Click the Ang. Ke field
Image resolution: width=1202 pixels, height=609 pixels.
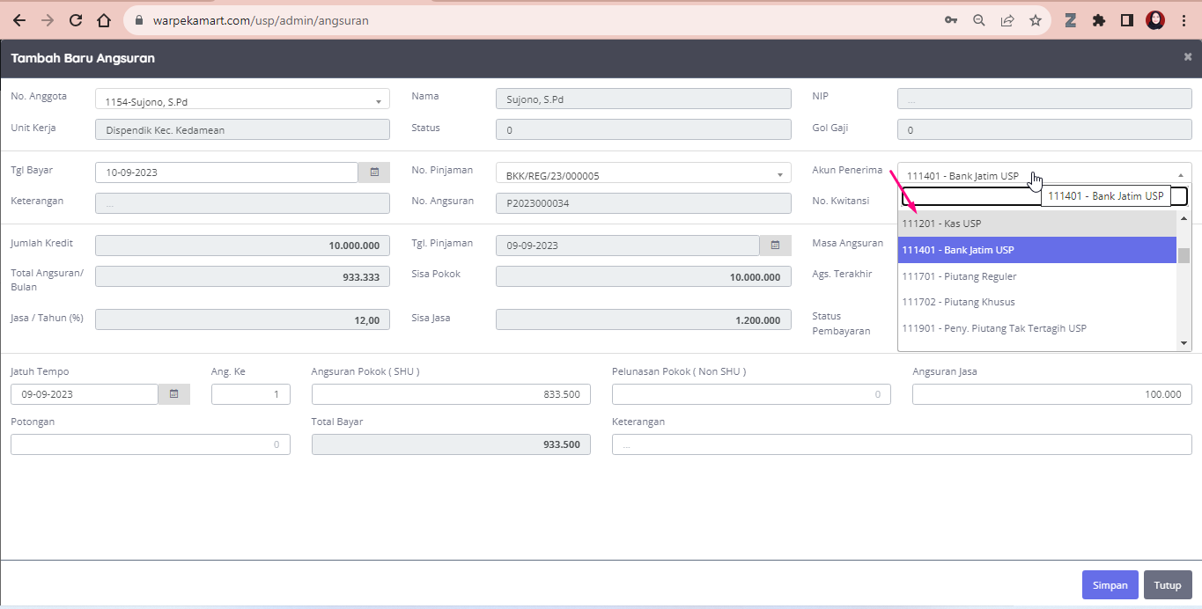(251, 394)
